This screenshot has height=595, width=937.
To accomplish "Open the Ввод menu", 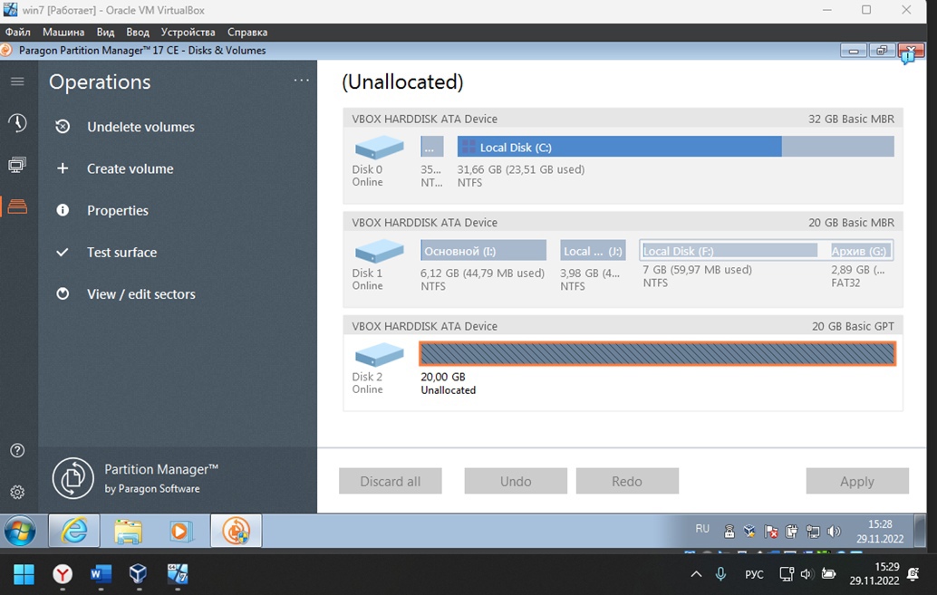I will click(138, 32).
